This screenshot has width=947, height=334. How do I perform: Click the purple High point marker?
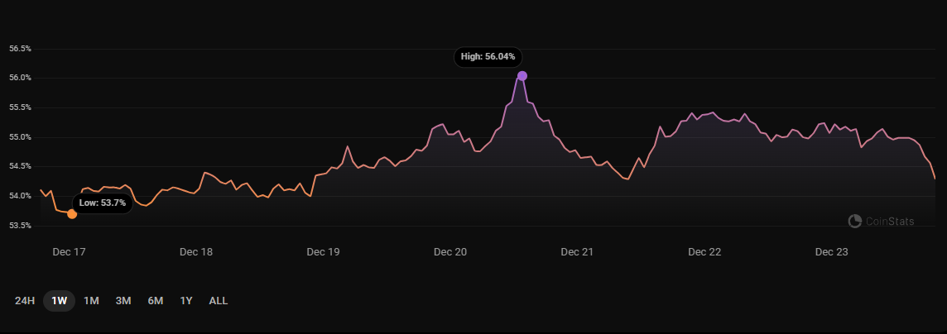coord(522,75)
